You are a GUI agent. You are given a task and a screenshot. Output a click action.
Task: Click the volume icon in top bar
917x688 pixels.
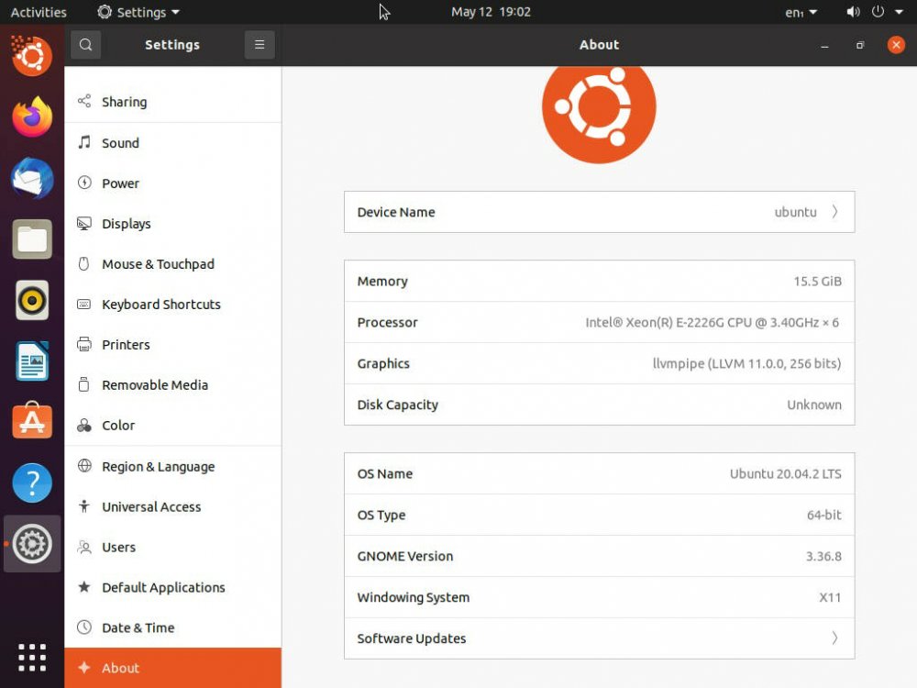853,12
